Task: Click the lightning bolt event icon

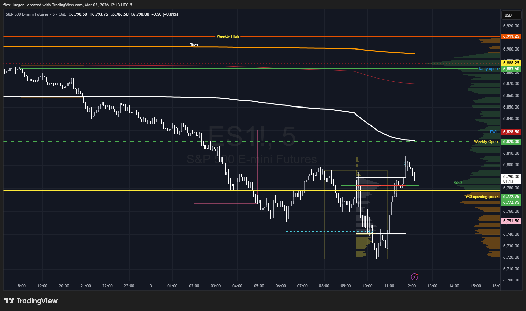Action: pyautogui.click(x=414, y=277)
